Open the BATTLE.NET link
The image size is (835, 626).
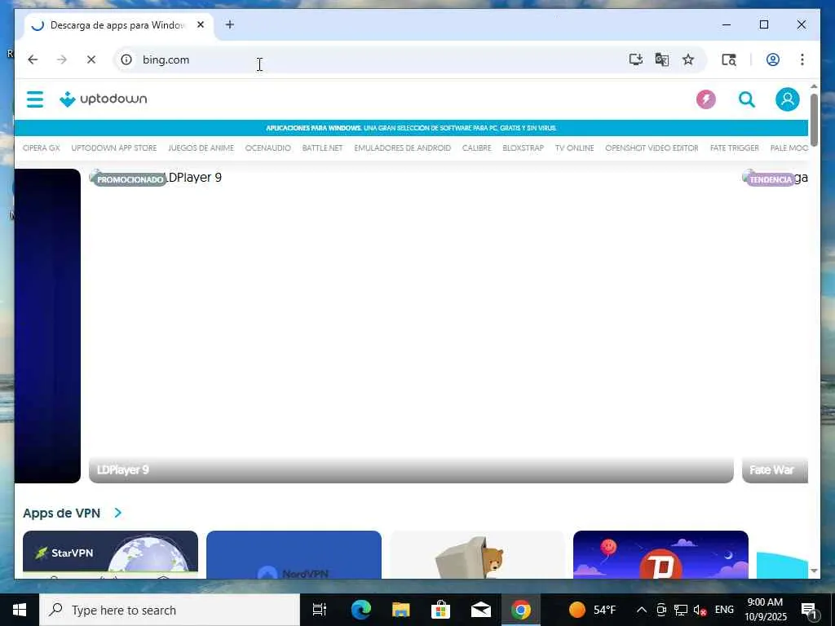tap(322, 148)
